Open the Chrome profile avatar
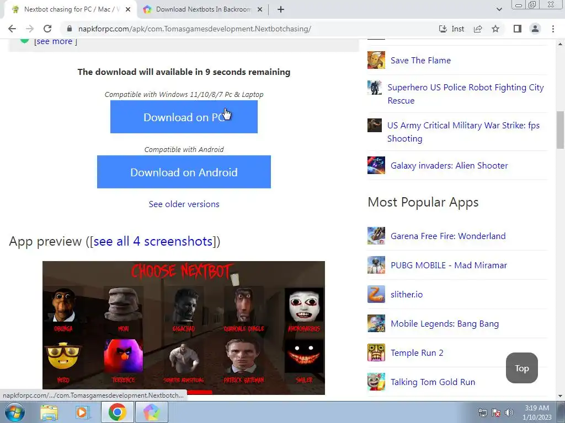The image size is (565, 423). [535, 29]
